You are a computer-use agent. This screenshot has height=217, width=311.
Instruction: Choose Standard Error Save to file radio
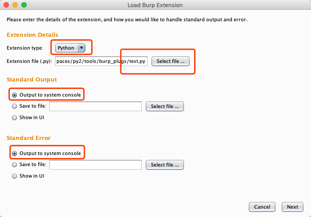(x=15, y=165)
